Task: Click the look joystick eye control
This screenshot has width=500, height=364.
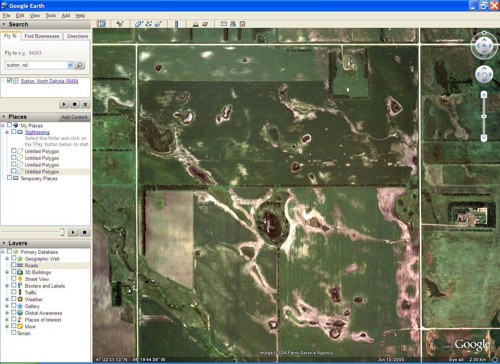Action: pos(484,46)
